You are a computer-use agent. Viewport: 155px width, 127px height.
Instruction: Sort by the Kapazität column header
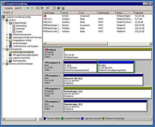(x=143, y=13)
